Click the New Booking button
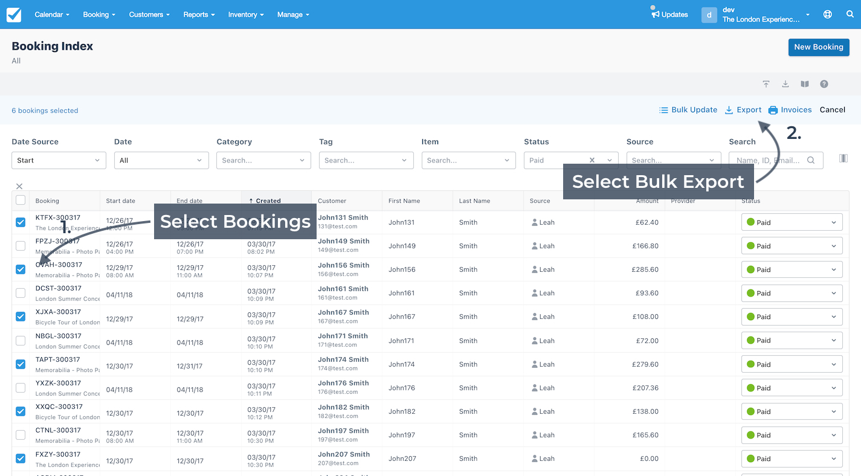 [819, 47]
